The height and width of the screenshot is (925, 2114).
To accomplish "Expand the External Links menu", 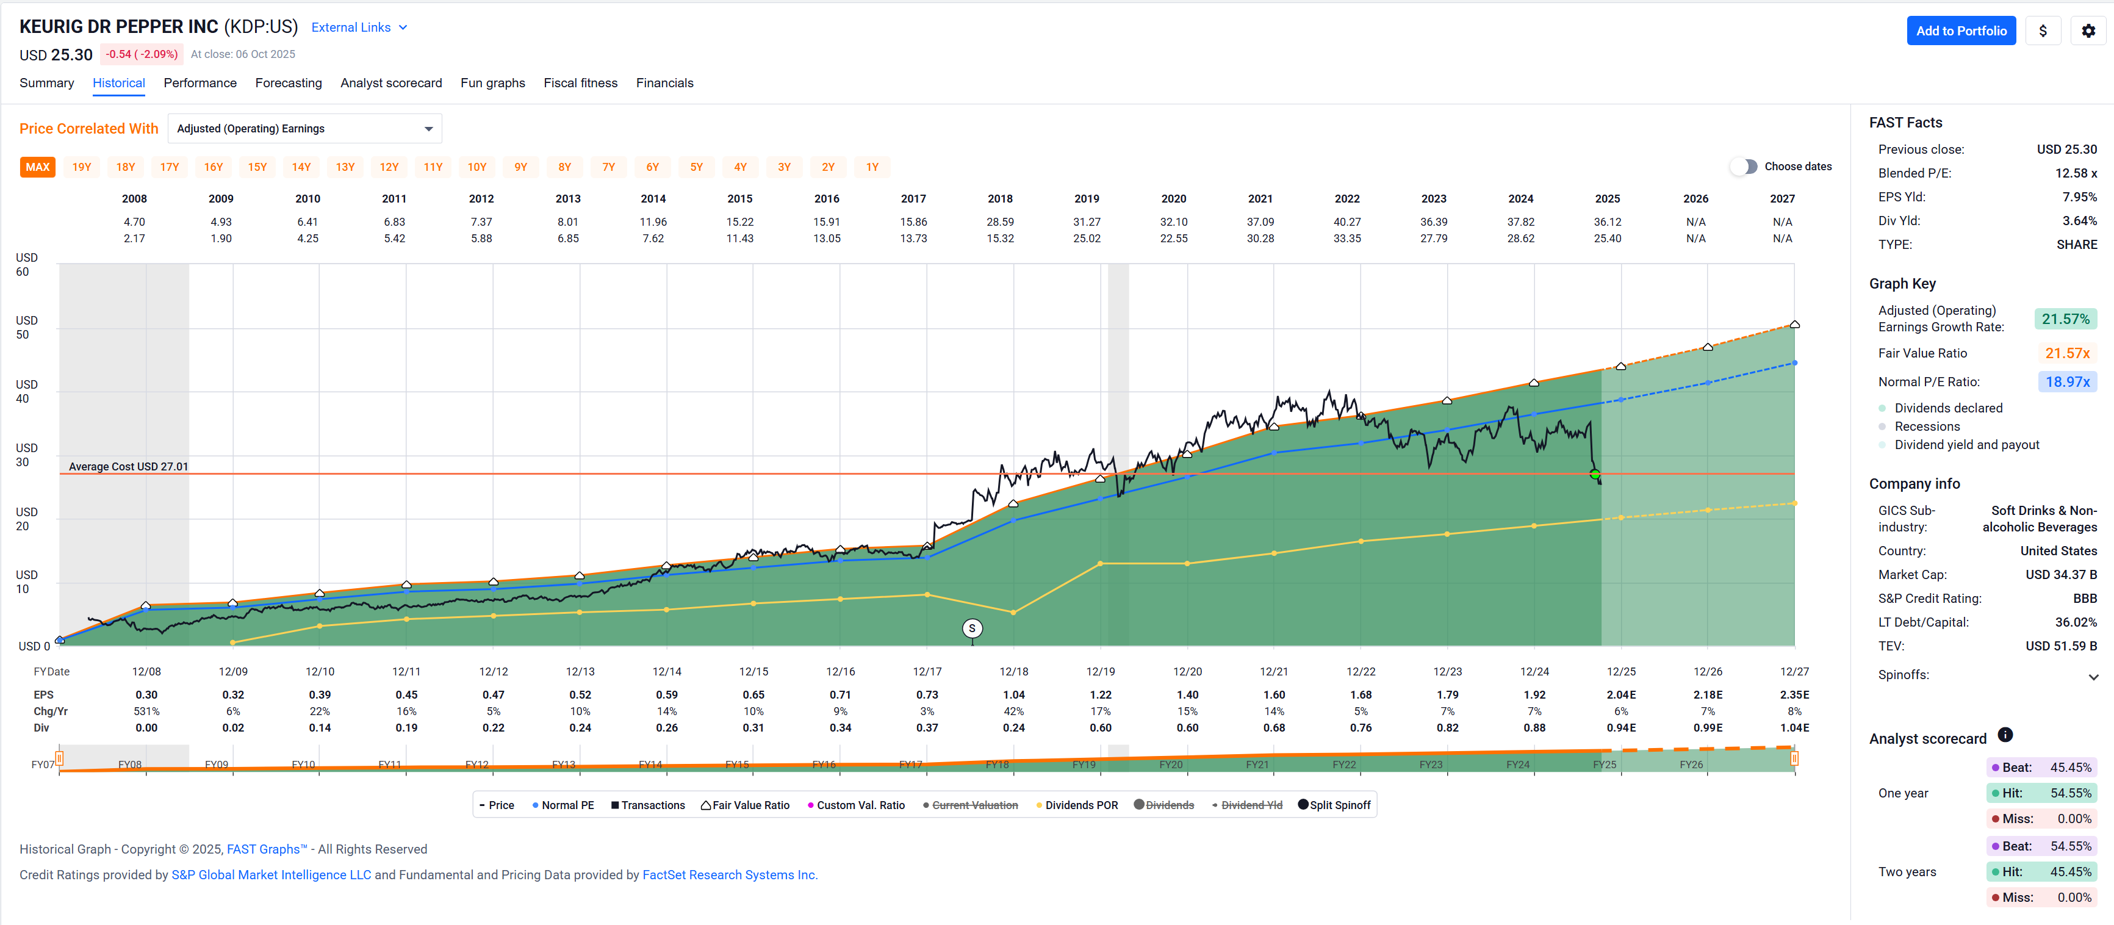I will click(x=359, y=27).
